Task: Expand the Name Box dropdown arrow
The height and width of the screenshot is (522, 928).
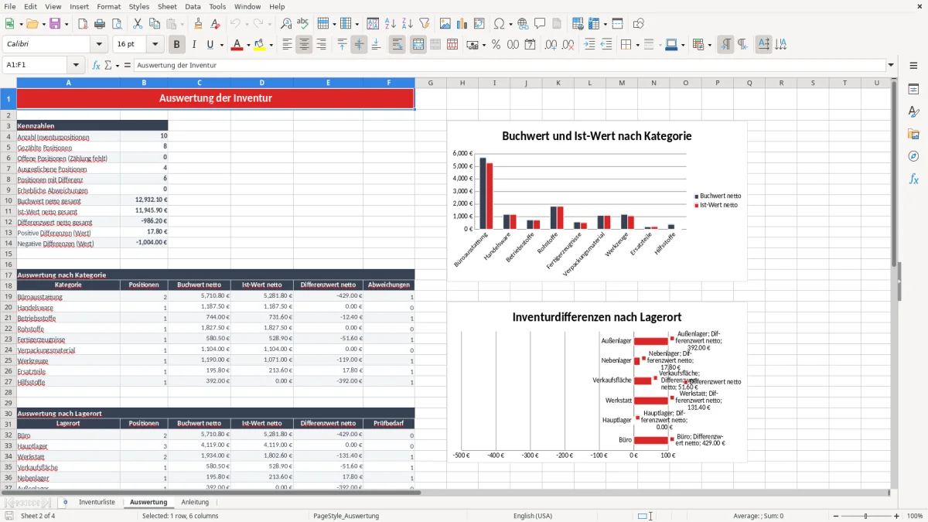Action: [x=76, y=65]
